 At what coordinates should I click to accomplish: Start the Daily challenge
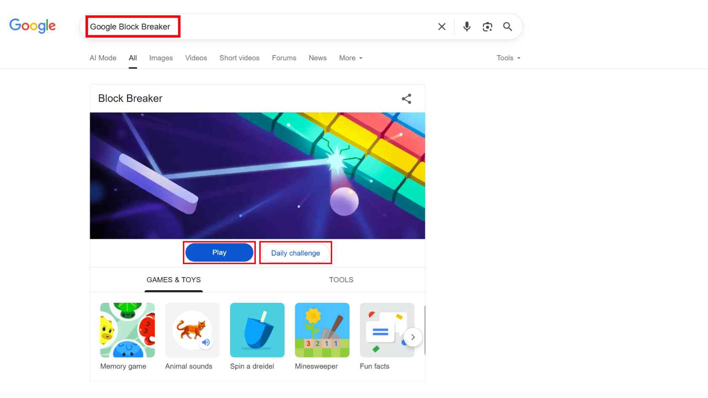pos(295,253)
